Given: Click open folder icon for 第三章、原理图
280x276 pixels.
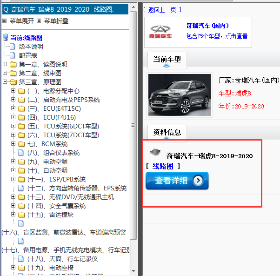Looking at the screenshot, I should (13, 82).
